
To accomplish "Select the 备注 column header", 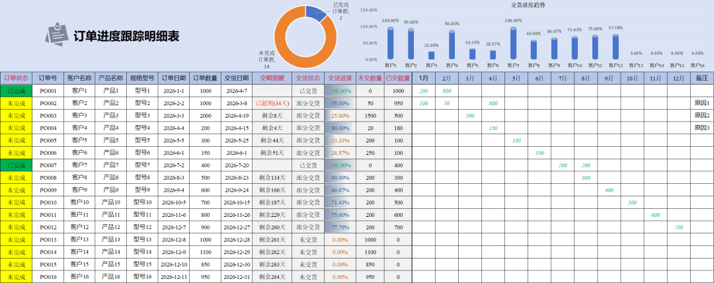I will [x=701, y=78].
